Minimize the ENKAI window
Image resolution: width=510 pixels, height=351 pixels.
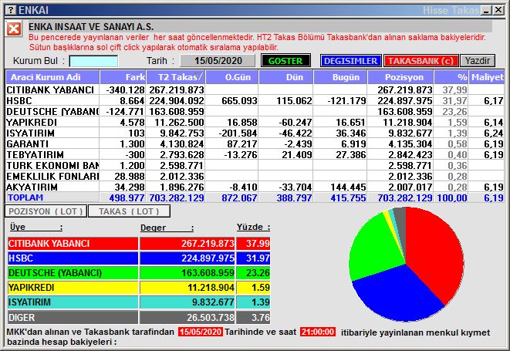click(x=486, y=10)
